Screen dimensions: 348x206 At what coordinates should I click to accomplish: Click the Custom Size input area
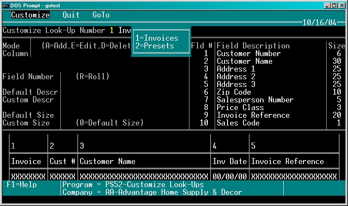[x=68, y=123]
